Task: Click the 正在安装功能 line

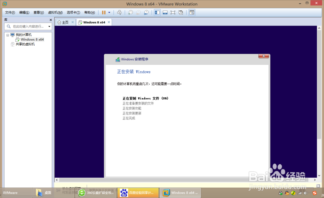Action: coord(132,108)
